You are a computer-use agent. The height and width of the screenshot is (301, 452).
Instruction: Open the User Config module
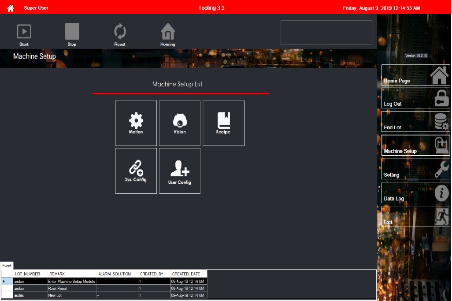(x=179, y=171)
